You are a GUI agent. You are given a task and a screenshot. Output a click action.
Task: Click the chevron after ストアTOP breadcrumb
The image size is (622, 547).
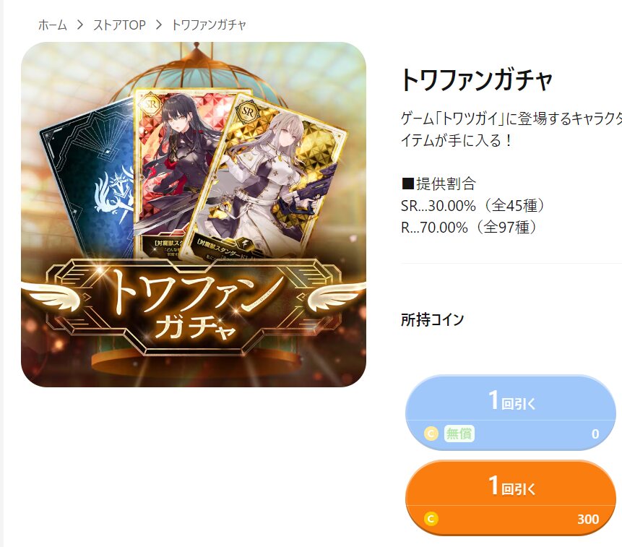pos(159,25)
